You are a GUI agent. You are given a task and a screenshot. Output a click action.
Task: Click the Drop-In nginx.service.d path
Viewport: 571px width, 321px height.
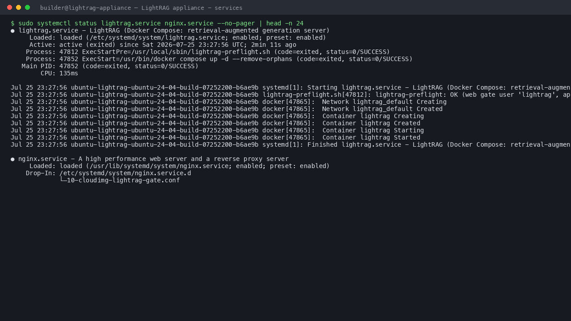[125, 173]
